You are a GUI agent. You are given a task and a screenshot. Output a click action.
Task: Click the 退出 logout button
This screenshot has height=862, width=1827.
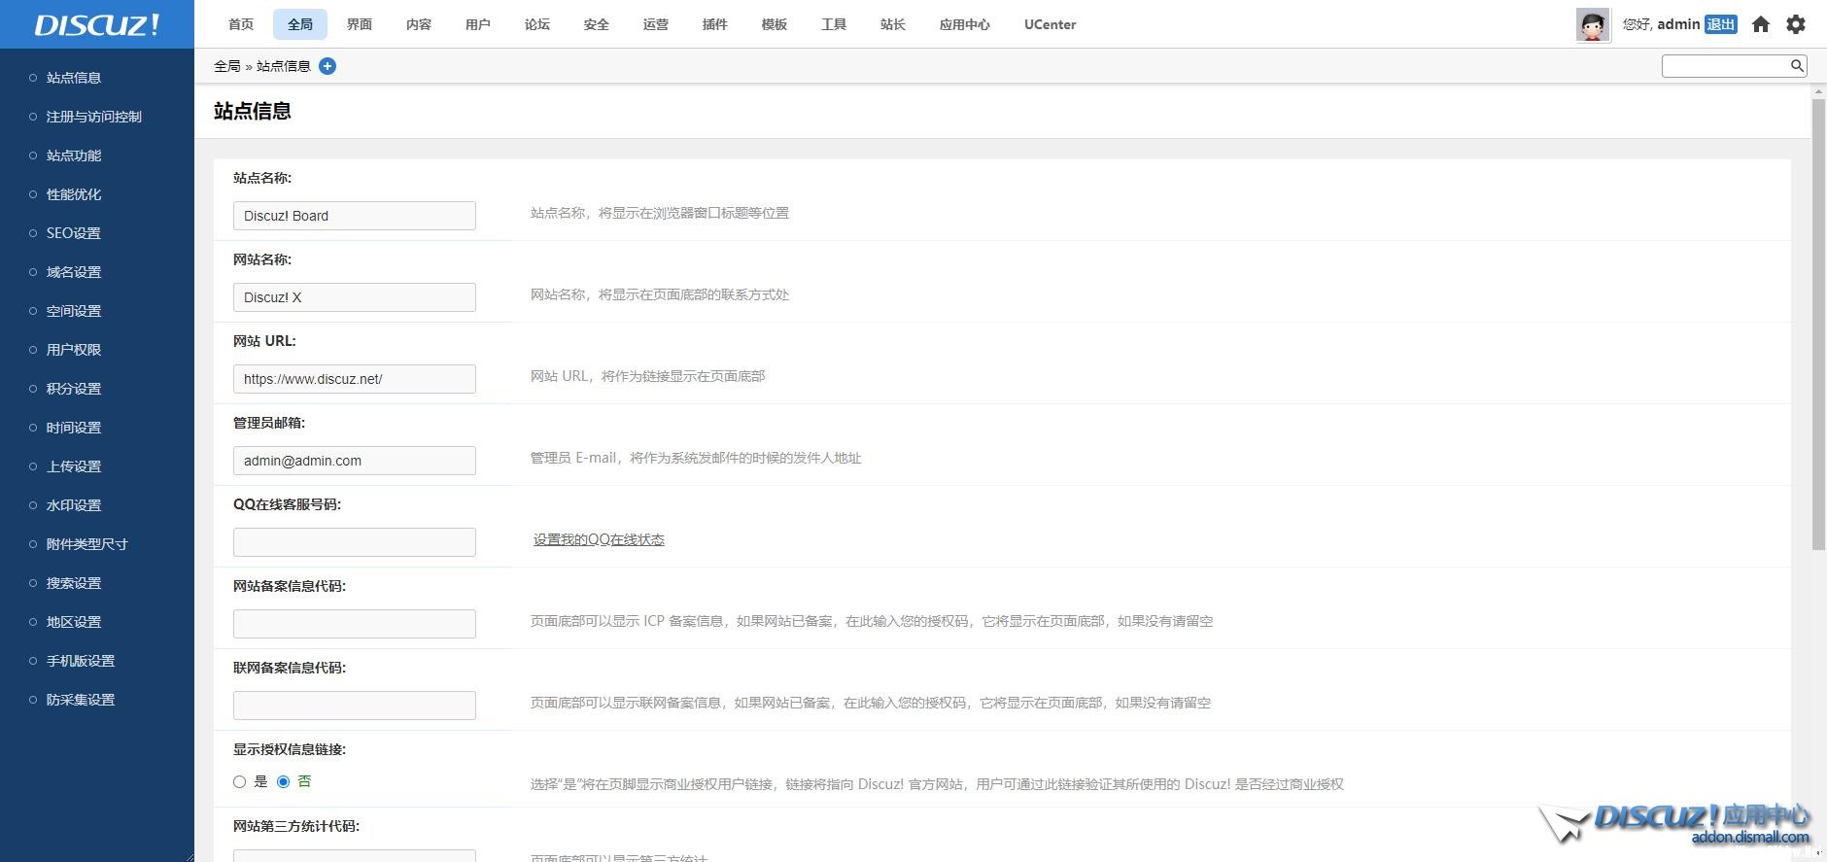pos(1720,24)
